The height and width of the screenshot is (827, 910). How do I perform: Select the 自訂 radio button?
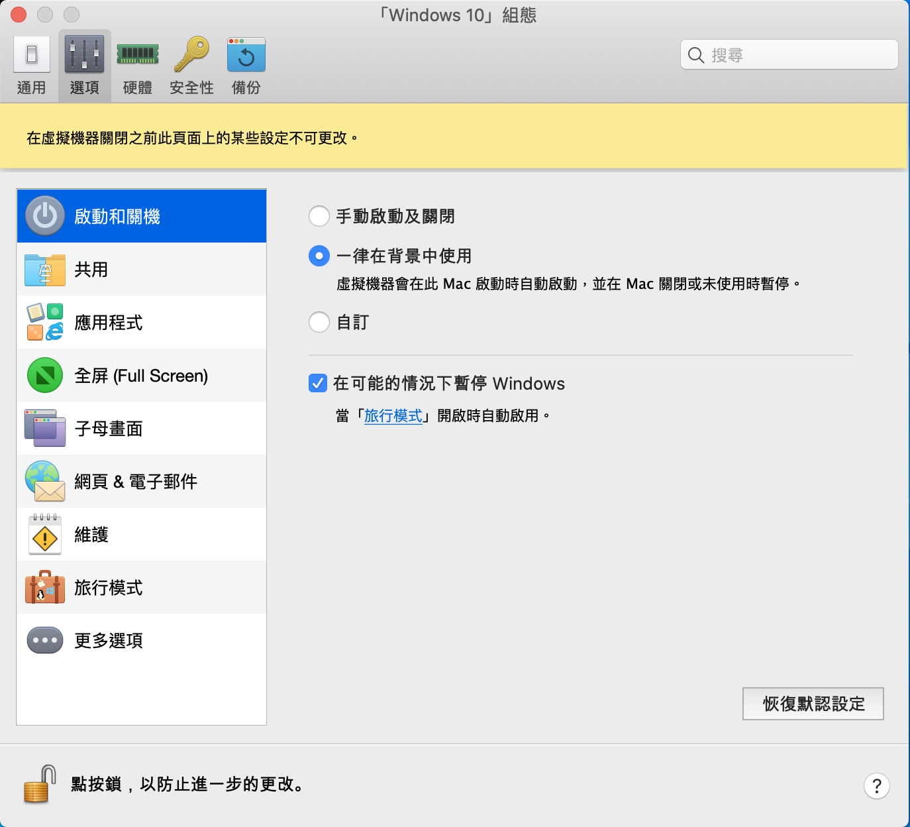[319, 322]
